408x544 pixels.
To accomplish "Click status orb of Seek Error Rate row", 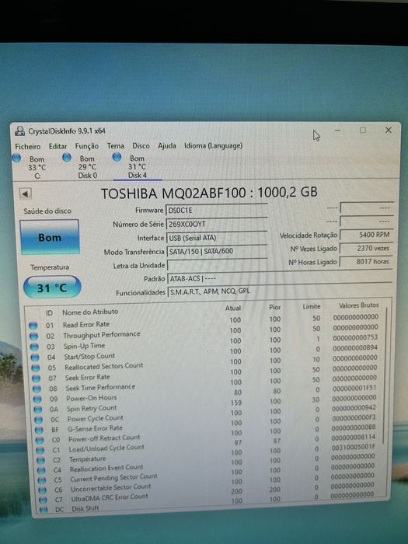I will [x=37, y=378].
